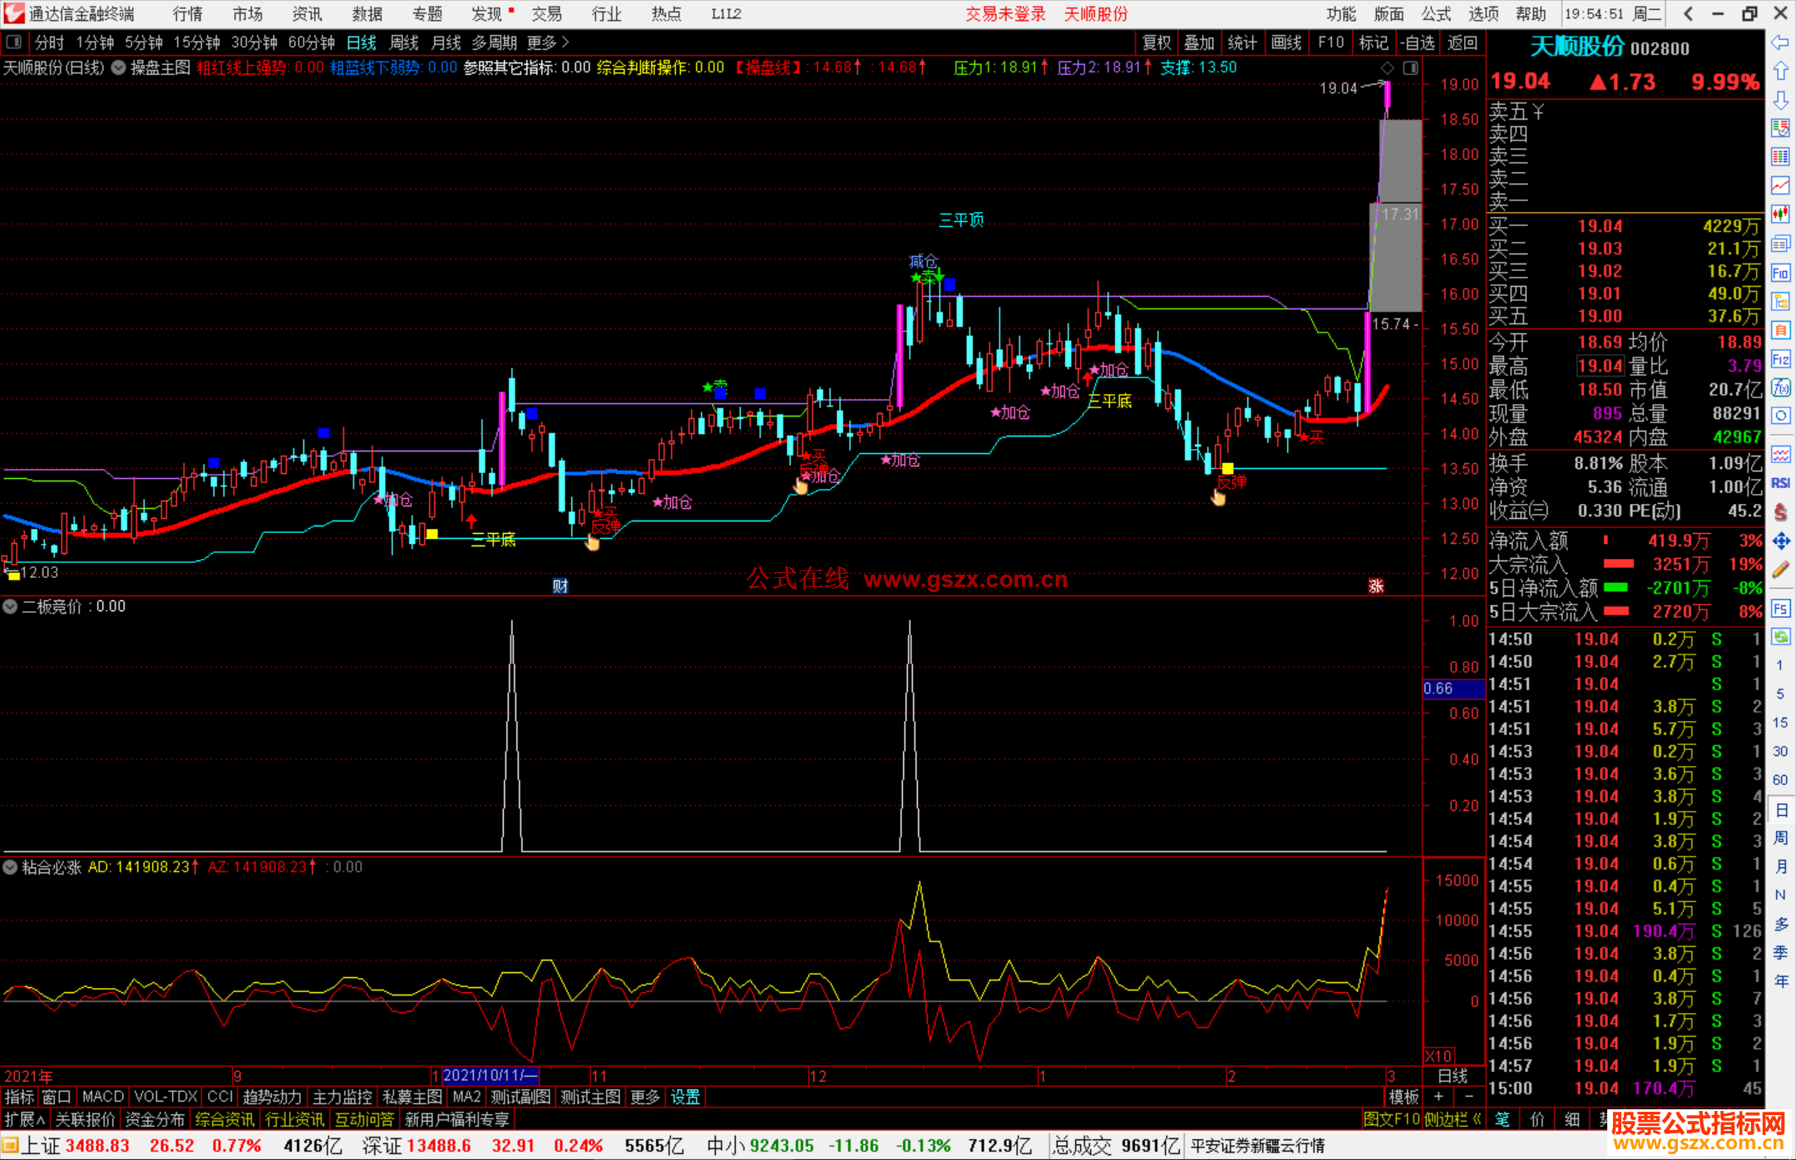Screen dimensions: 1796x1160
Task: Select the 日 period in right sidebar
Action: [x=1780, y=810]
